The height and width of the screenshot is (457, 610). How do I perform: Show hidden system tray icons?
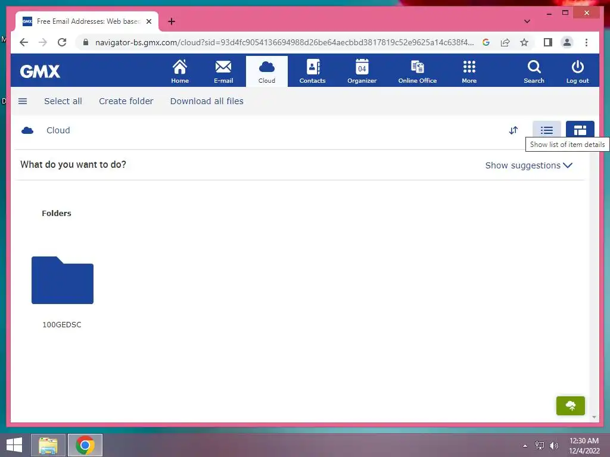(525, 446)
